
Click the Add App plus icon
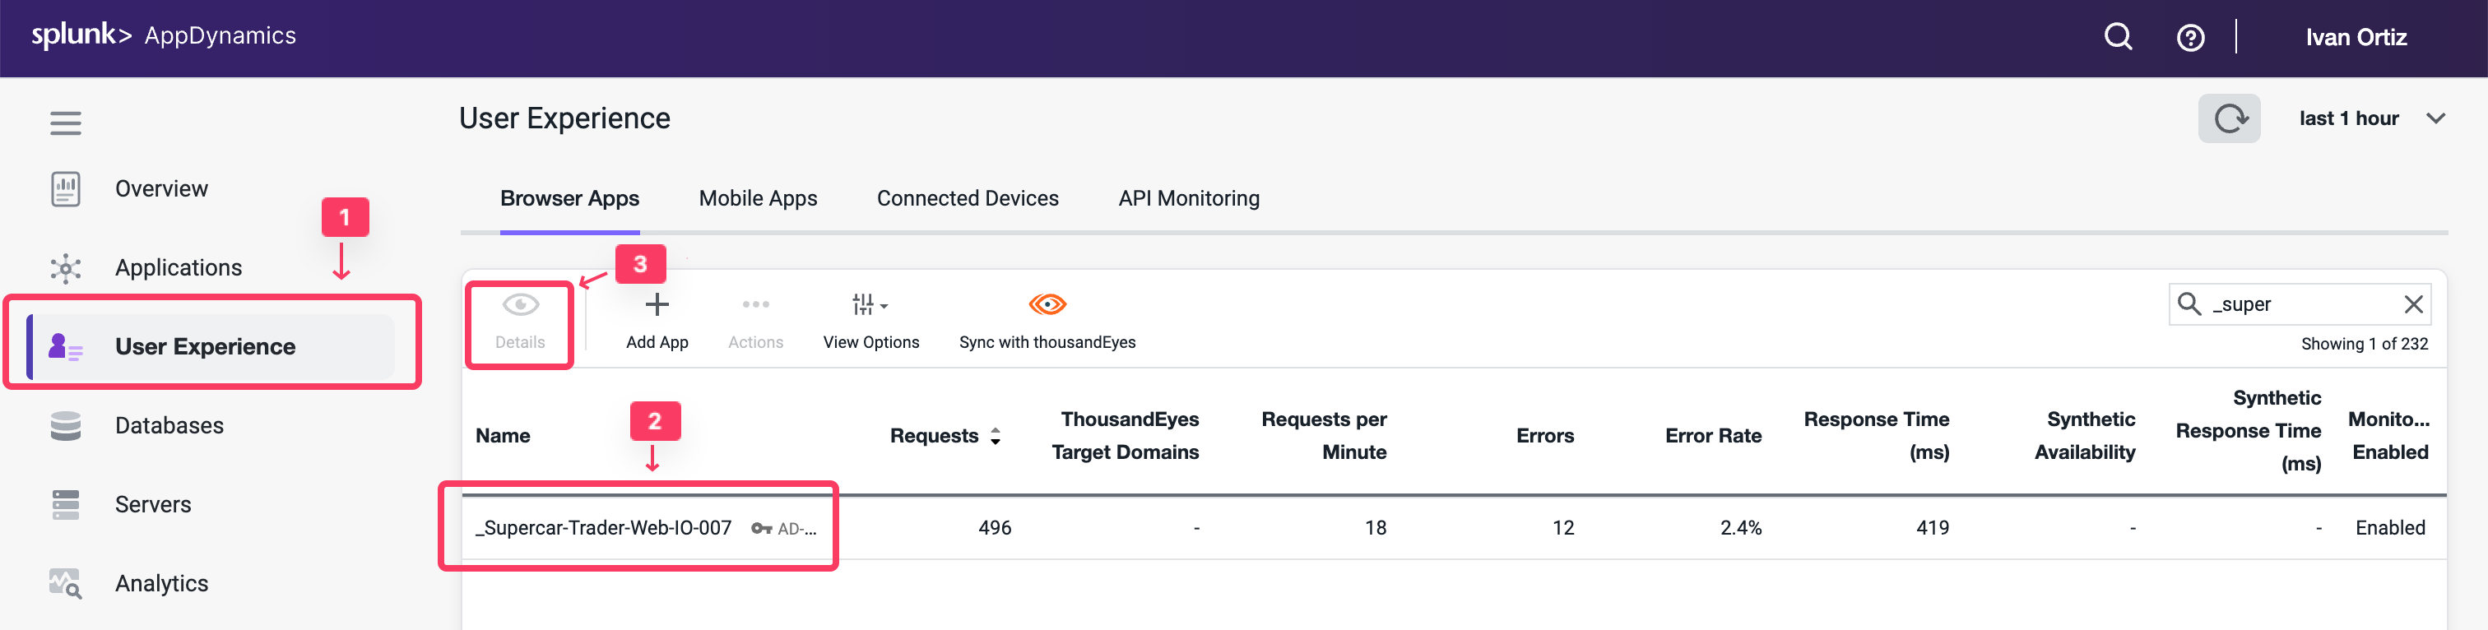click(x=657, y=306)
